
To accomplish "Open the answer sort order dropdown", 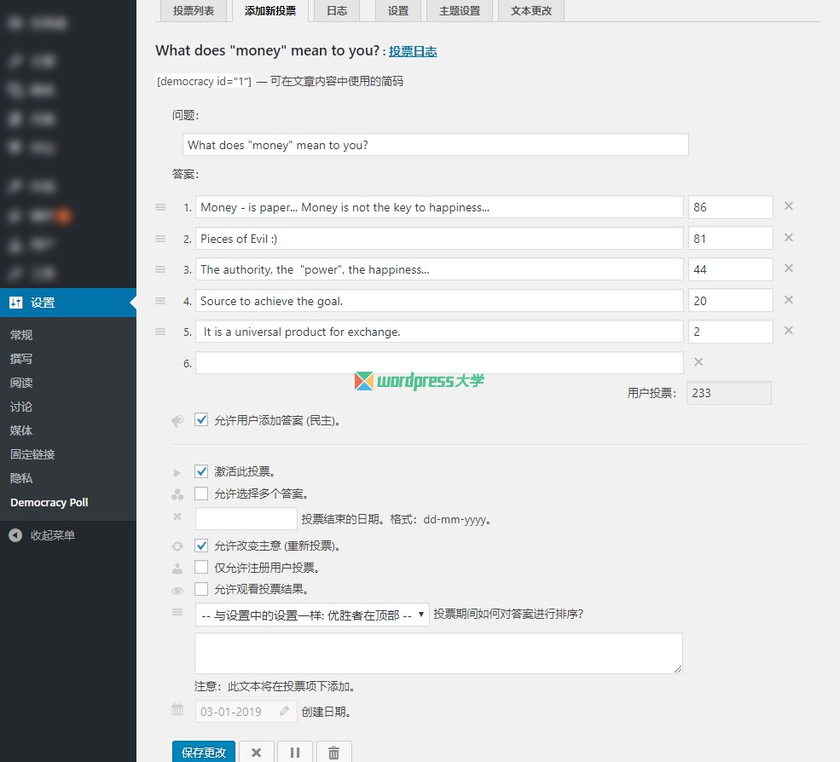I will coord(312,615).
